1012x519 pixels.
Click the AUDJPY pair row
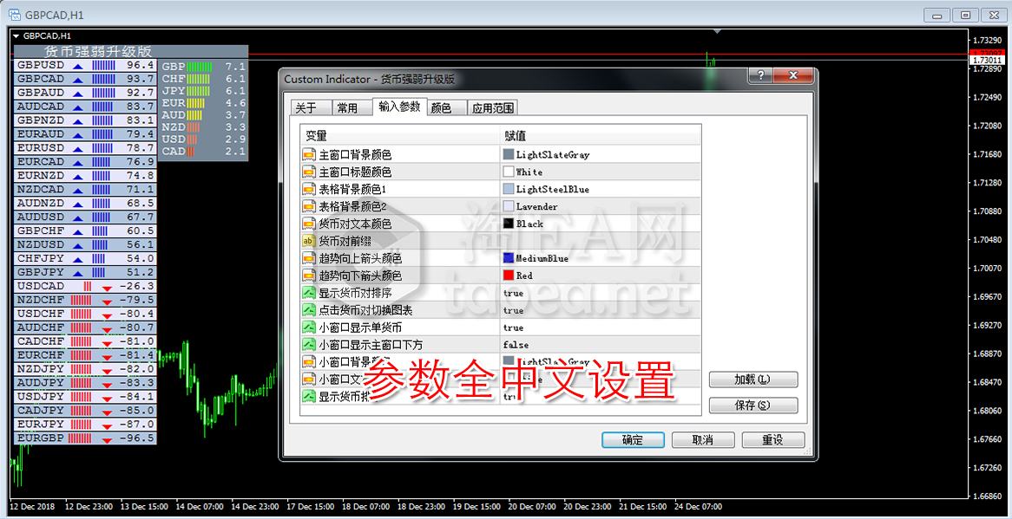(x=84, y=384)
